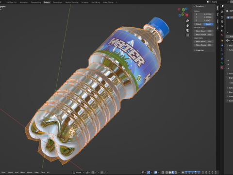Open the Vertex menu in viewport header

coord(30,173)
